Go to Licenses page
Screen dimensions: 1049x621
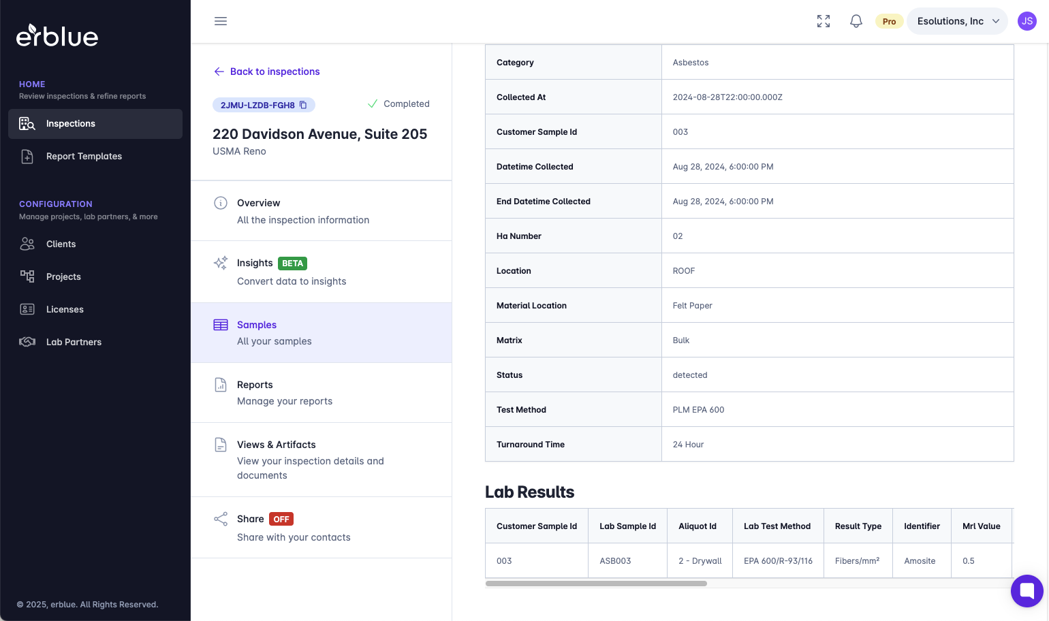(95, 309)
